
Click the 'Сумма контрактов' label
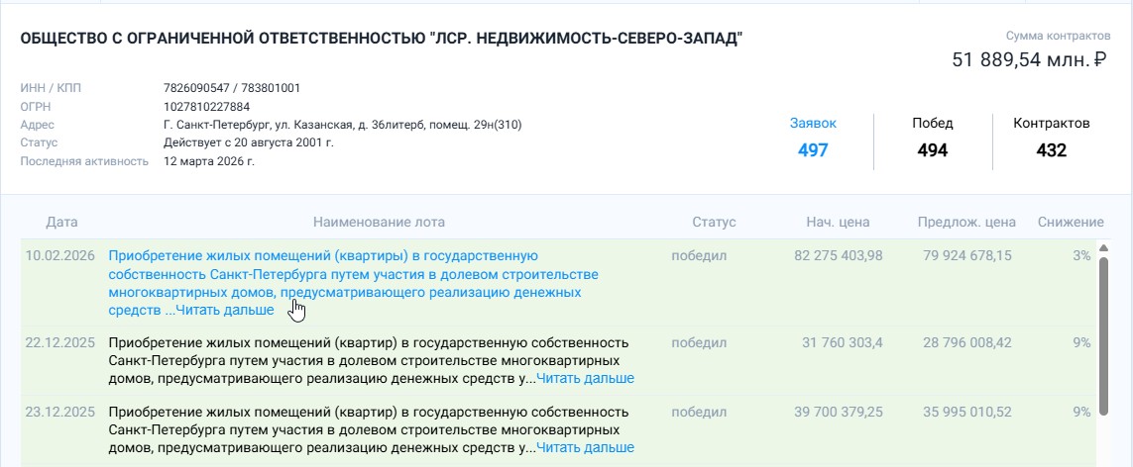click(x=1058, y=36)
